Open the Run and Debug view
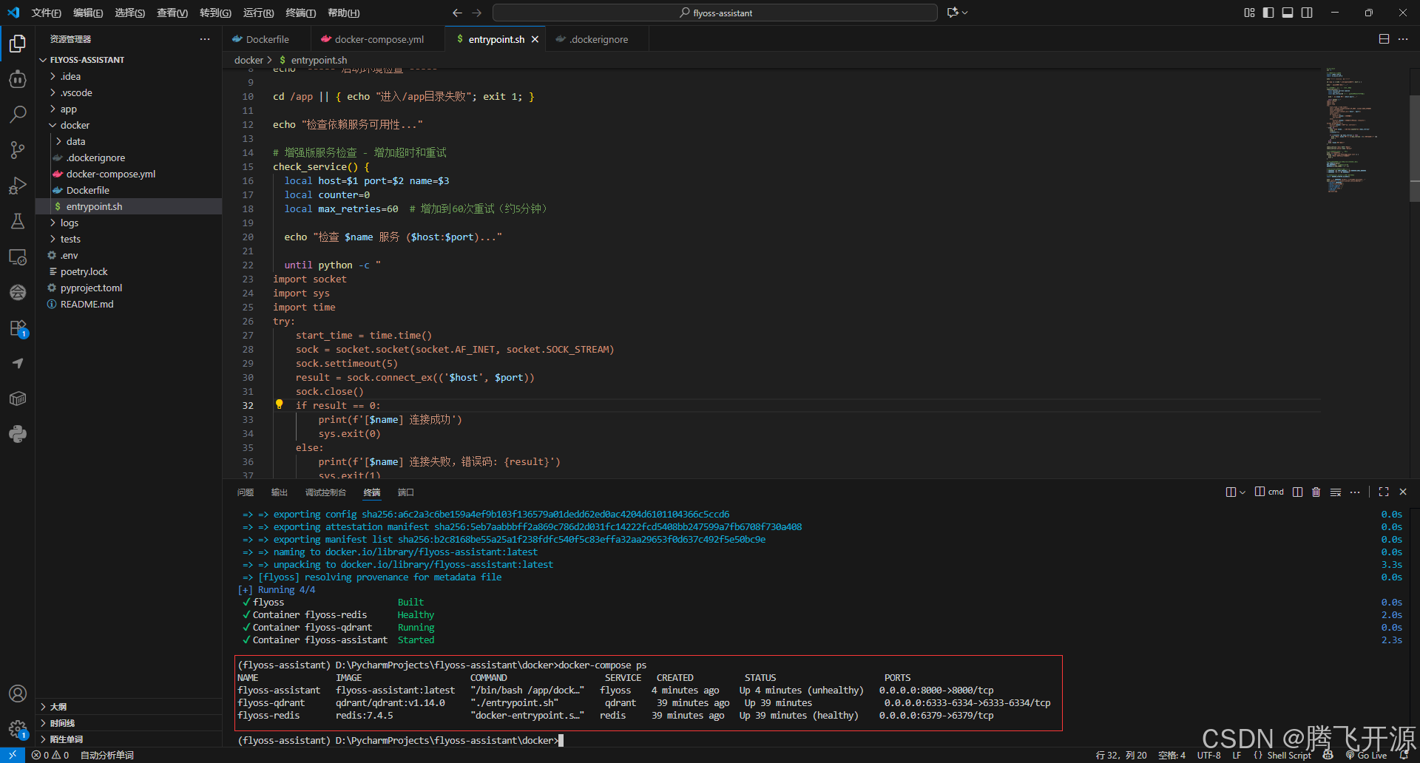The image size is (1420, 763). (x=18, y=186)
